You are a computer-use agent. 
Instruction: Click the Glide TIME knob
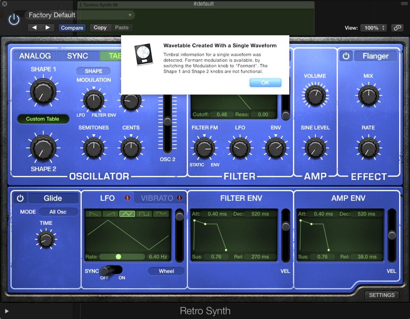tap(46, 239)
